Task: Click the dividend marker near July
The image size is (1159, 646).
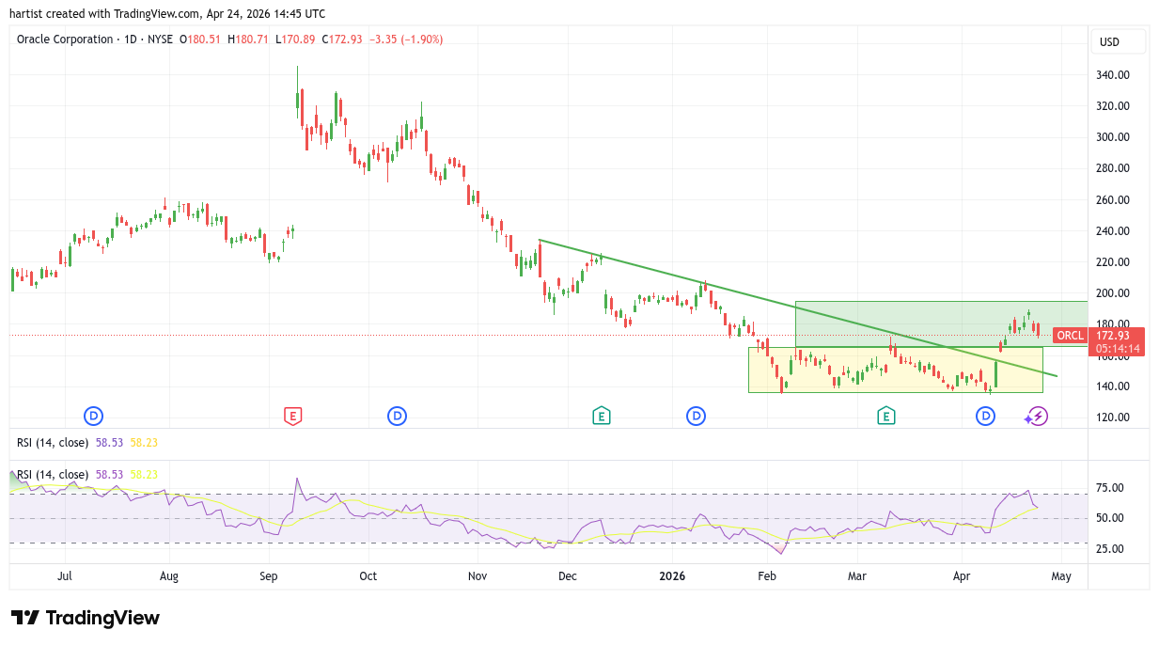Action: [x=93, y=416]
